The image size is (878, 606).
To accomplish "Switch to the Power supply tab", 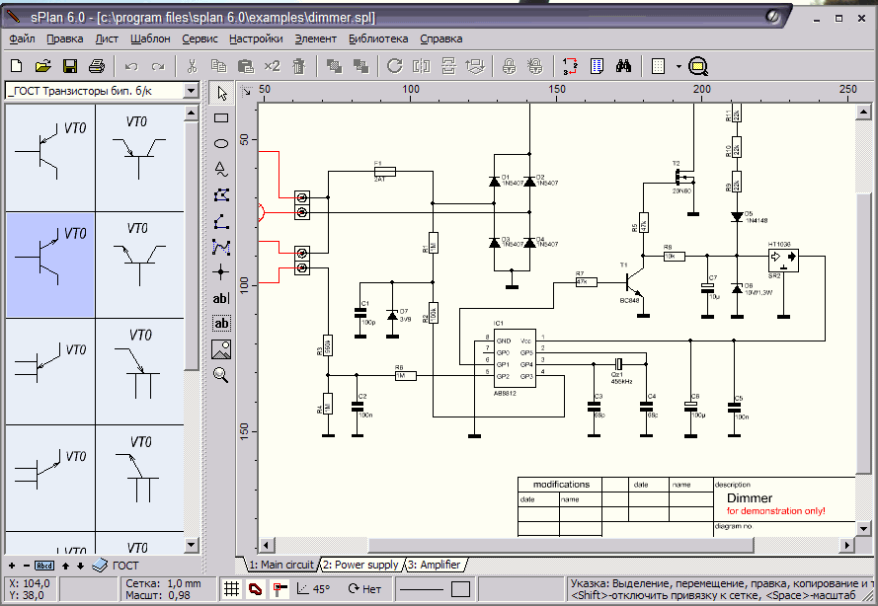I will coord(360,565).
